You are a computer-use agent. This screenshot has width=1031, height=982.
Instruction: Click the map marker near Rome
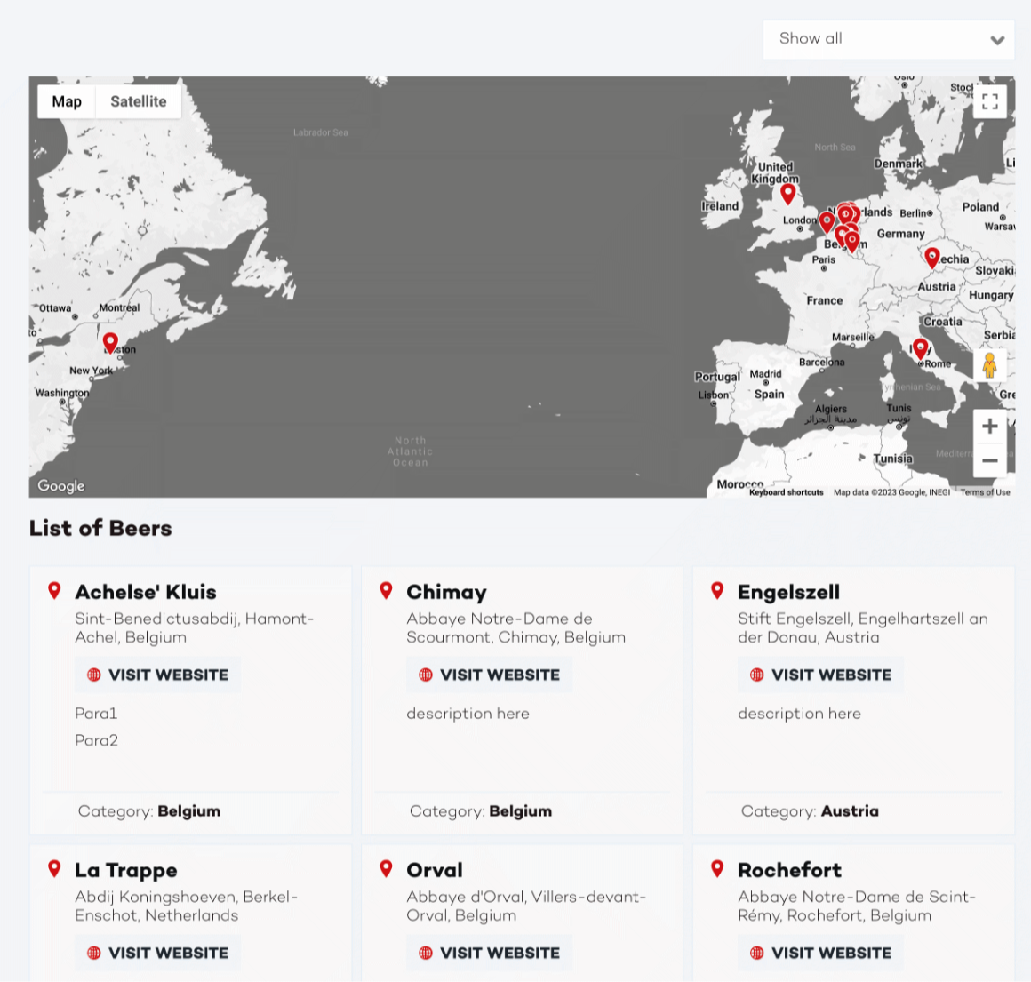pyautogui.click(x=921, y=348)
